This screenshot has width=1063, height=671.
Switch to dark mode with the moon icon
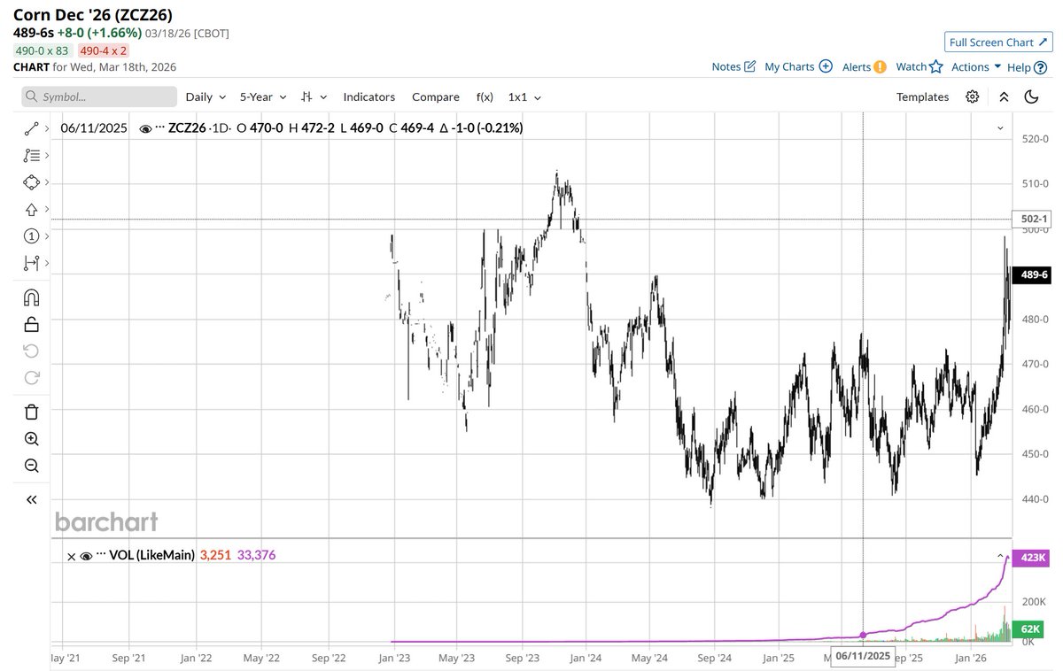coord(1031,96)
